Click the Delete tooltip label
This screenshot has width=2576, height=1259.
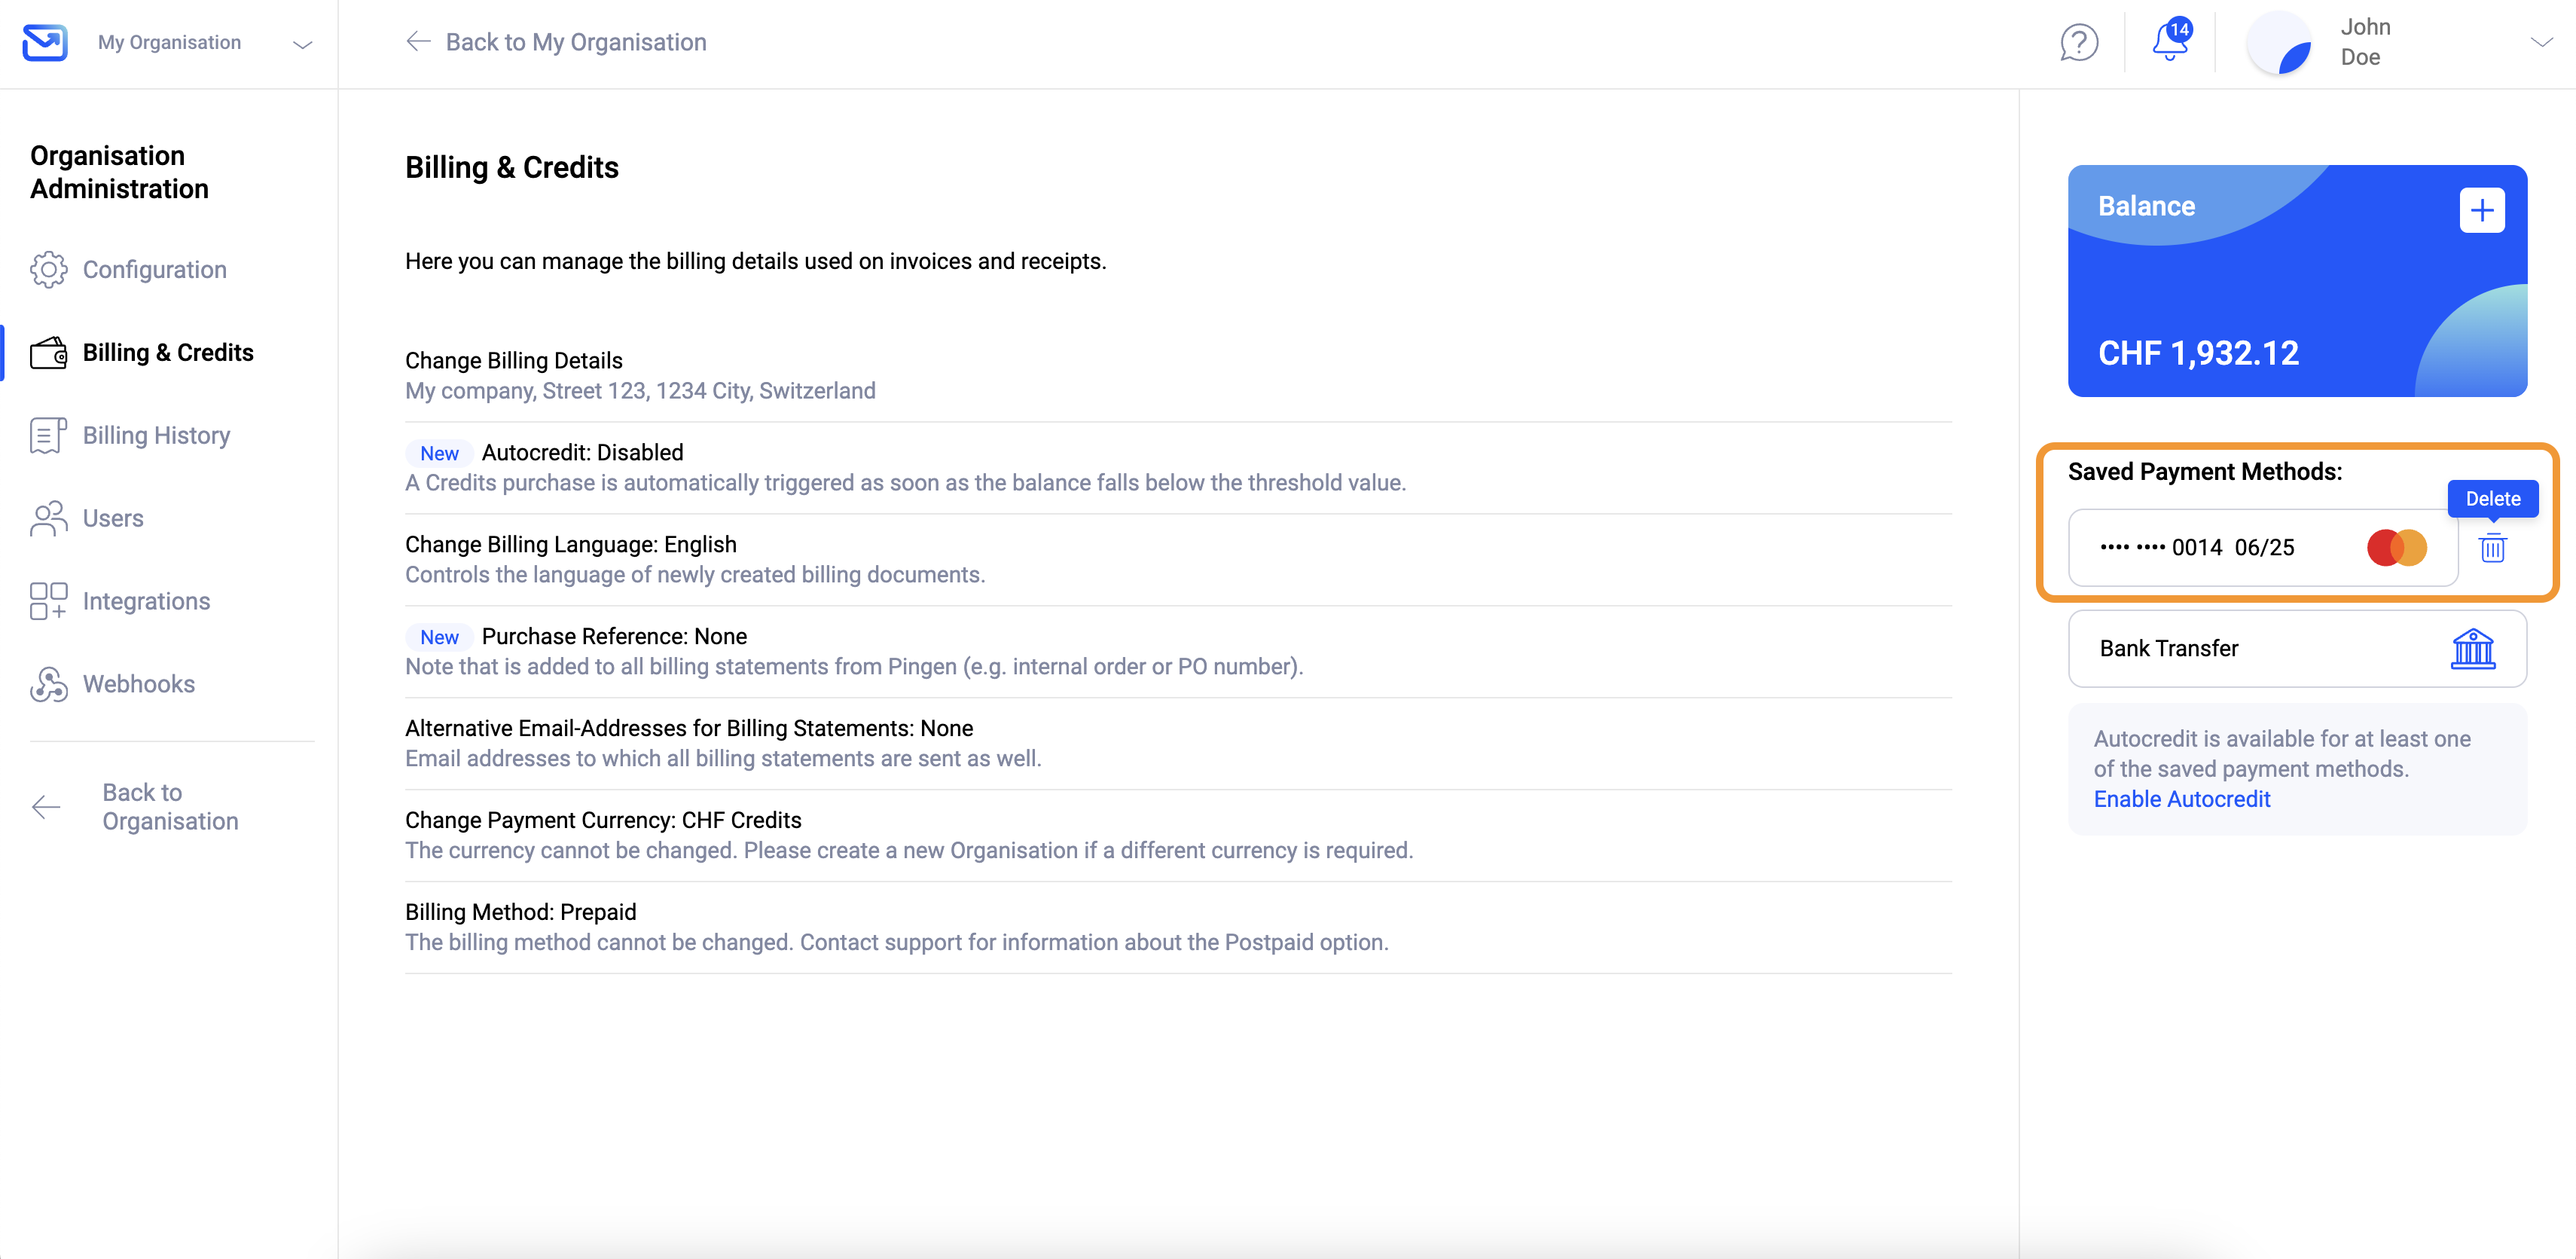click(2493, 499)
